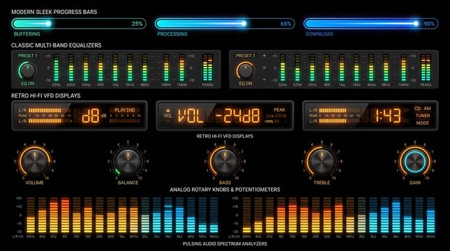The image size is (450, 251).
Task: Click the 16kHz bar in the right spectrum analyzer
Action: click(430, 215)
